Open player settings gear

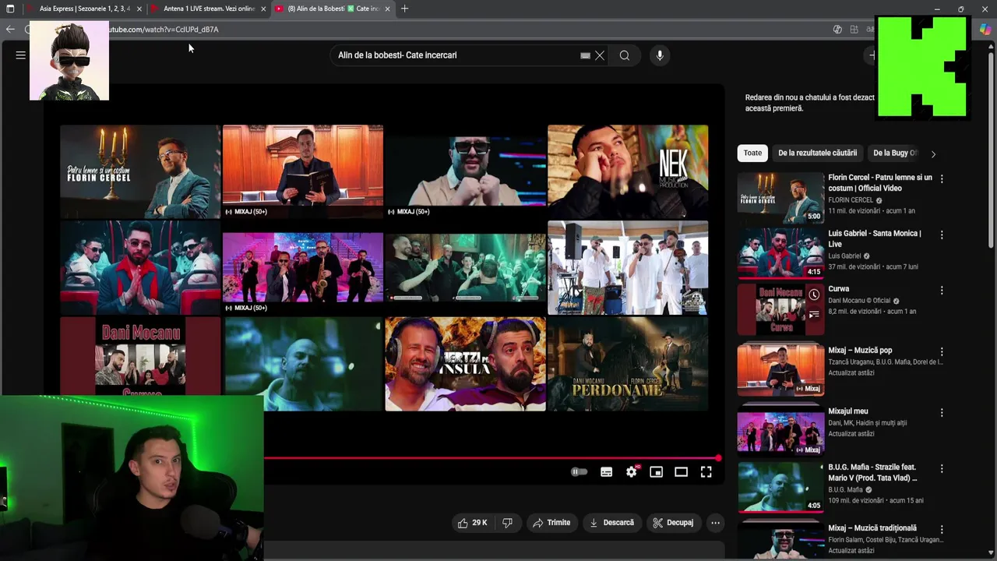(632, 472)
